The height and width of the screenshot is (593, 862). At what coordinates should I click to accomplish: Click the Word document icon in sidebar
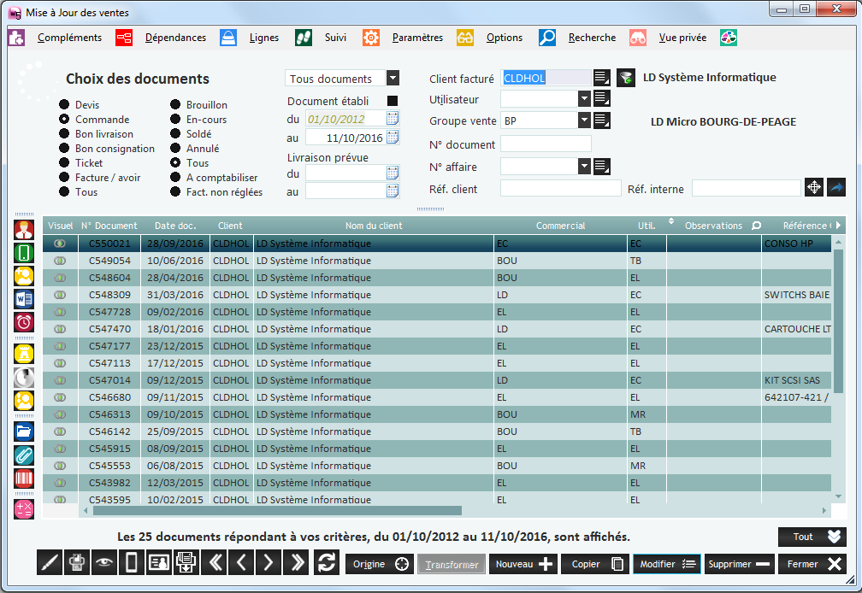(x=24, y=299)
